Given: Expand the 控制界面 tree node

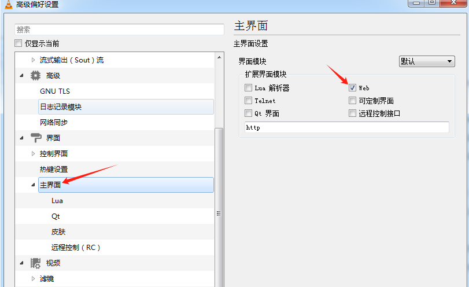Looking at the screenshot, I should coord(33,153).
